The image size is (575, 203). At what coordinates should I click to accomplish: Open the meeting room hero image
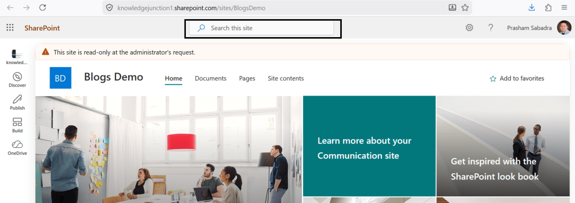tap(169, 150)
